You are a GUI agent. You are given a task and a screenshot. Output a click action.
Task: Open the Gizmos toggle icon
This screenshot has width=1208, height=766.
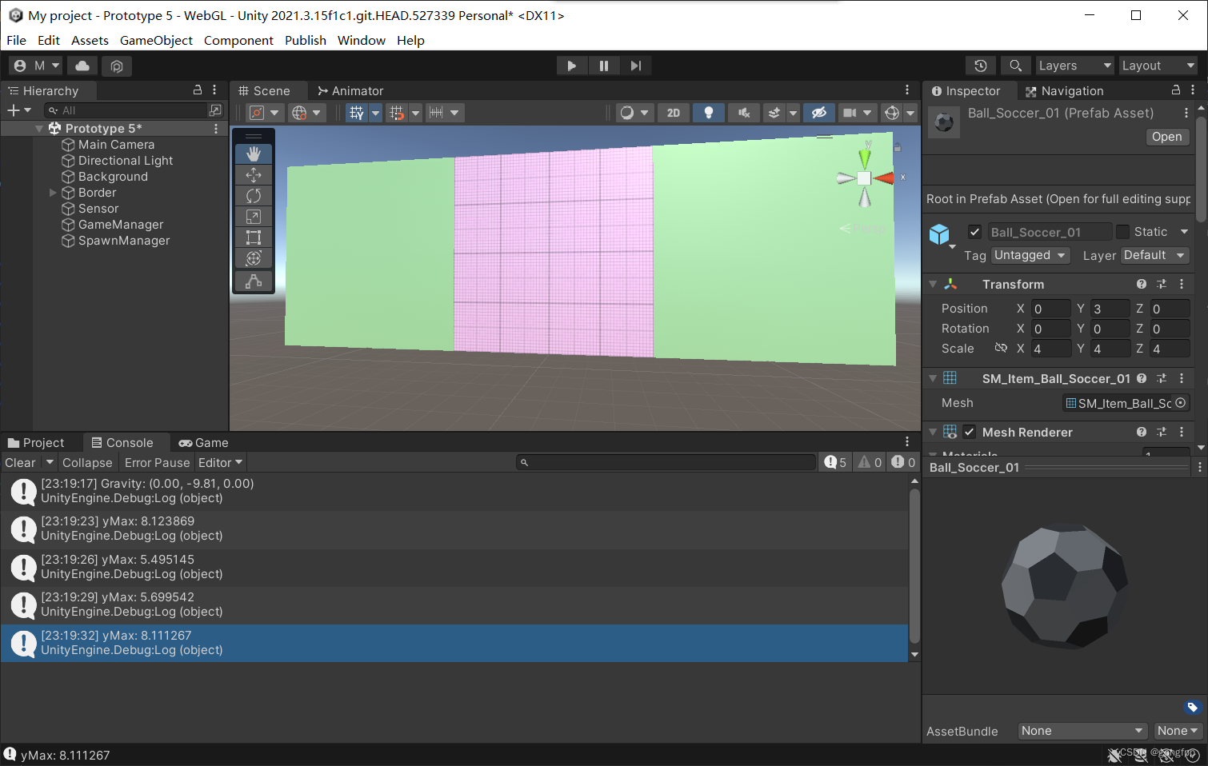[892, 113]
